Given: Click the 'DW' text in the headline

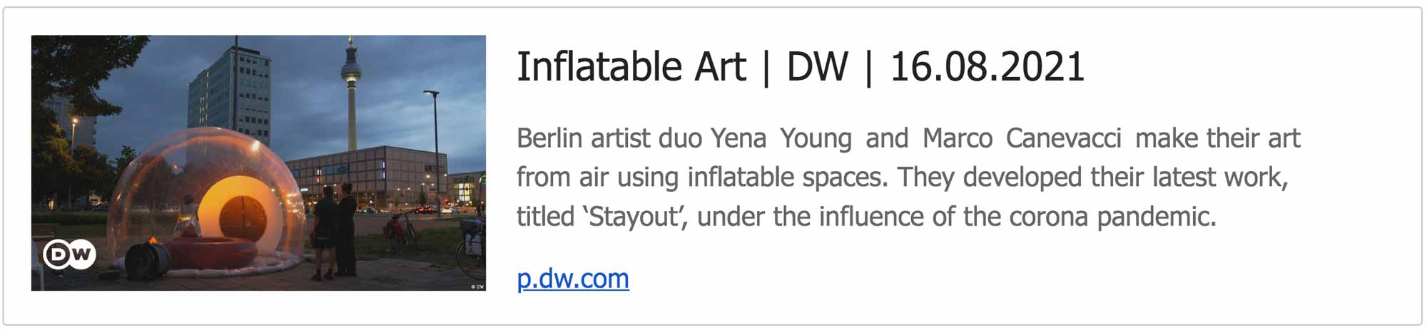Looking at the screenshot, I should pyautogui.click(x=817, y=67).
